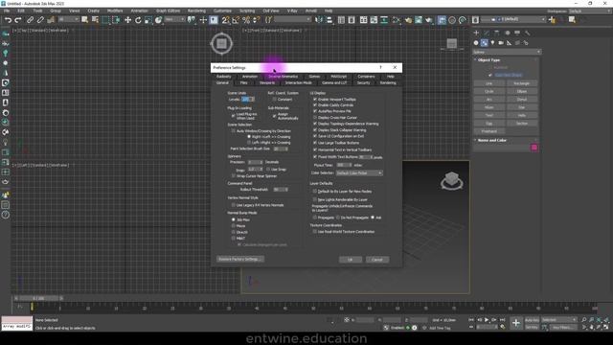This screenshot has width=613, height=345.
Task: Click the Perspective viewport ViewCube
Action: 451,181
